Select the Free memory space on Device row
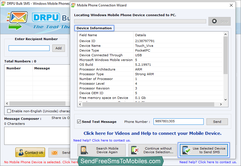 click(x=150, y=98)
